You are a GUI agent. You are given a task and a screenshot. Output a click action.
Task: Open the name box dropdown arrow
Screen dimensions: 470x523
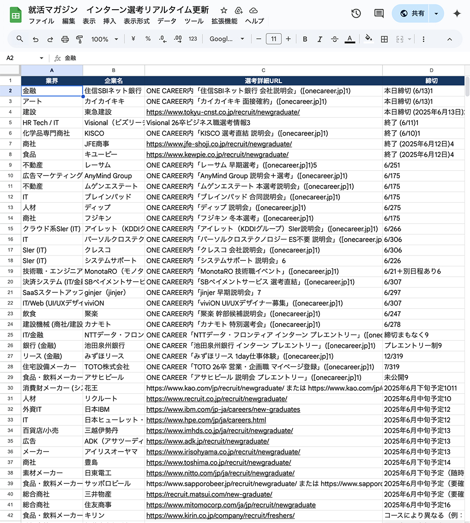42,58
